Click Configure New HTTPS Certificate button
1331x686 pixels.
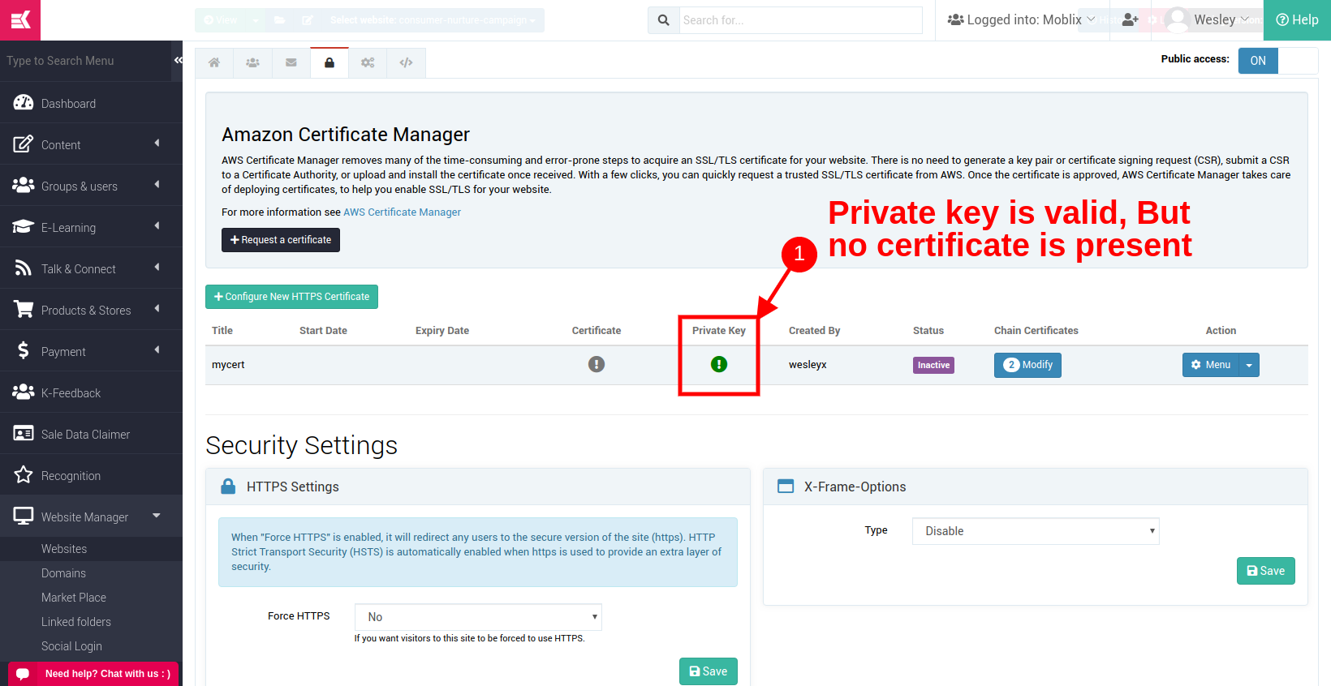pos(291,297)
